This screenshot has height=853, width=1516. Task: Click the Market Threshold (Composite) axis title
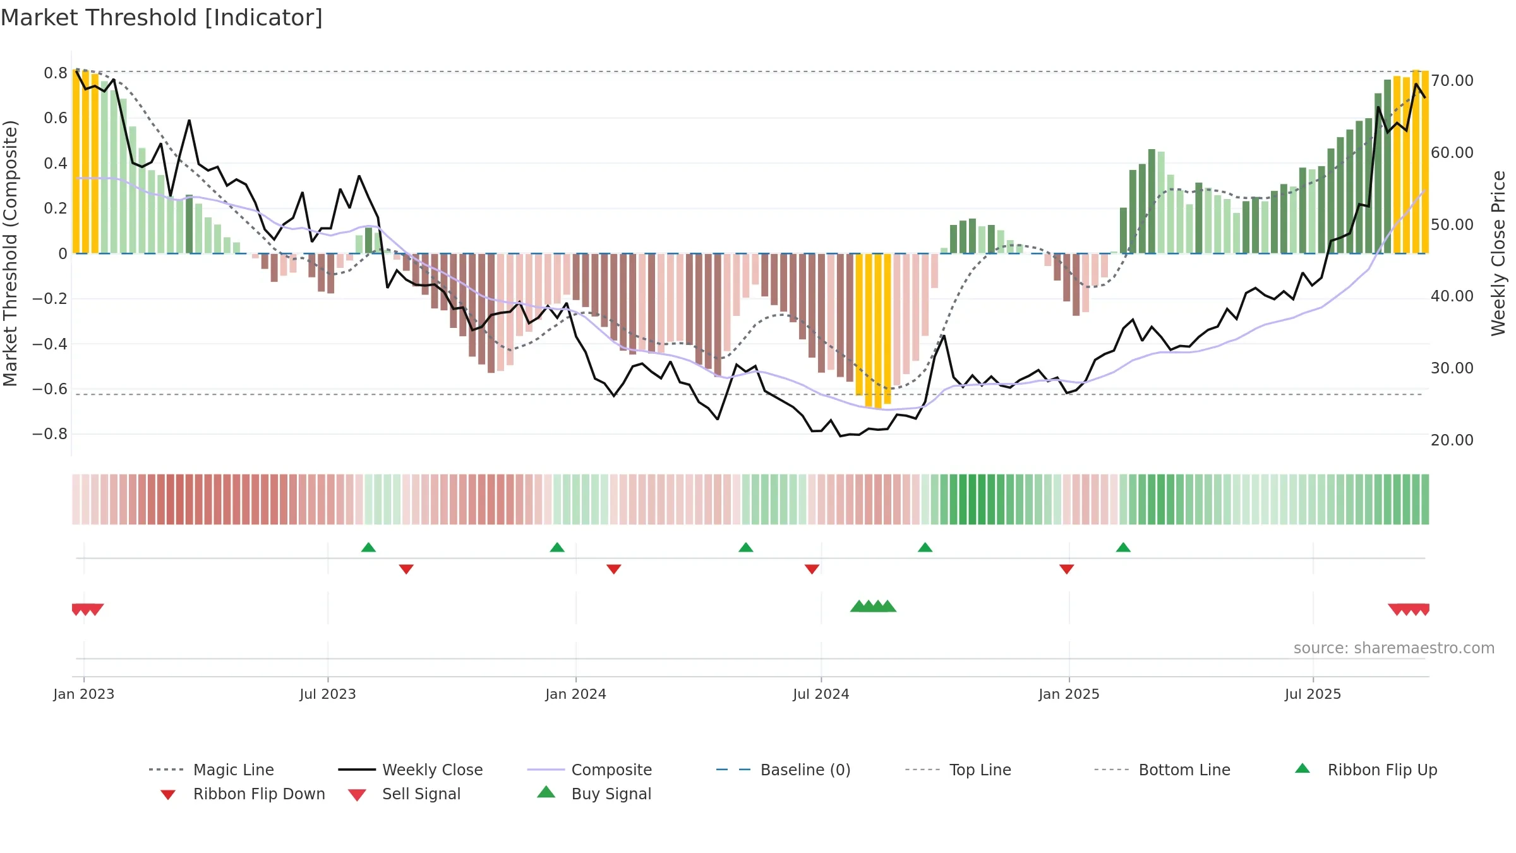(10, 253)
